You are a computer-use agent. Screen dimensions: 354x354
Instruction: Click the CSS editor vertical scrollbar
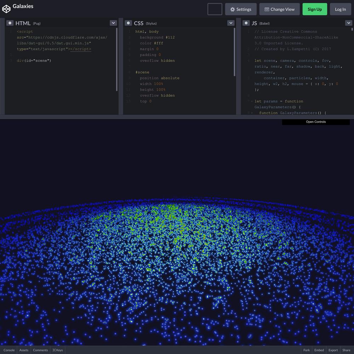[234, 52]
